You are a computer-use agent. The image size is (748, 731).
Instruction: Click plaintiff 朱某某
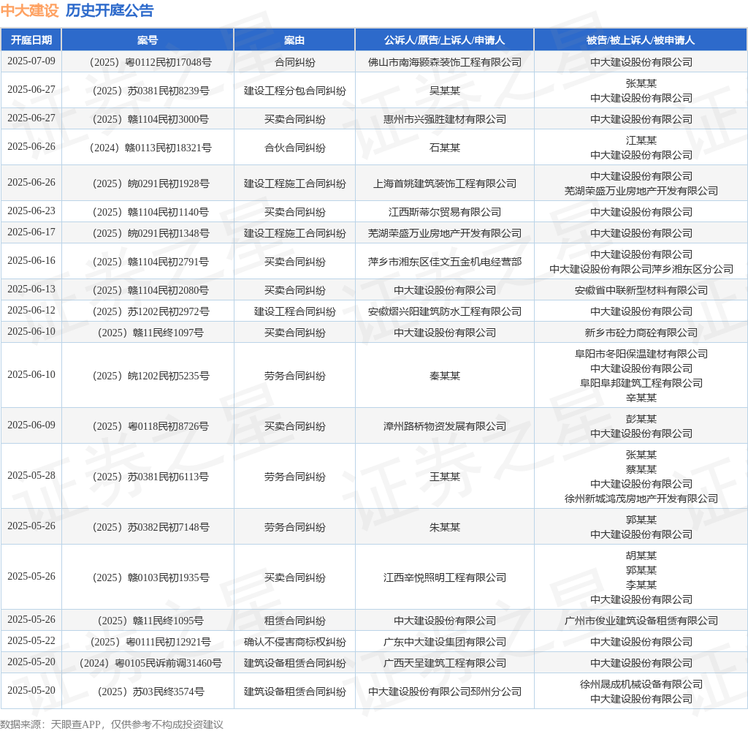445,528
